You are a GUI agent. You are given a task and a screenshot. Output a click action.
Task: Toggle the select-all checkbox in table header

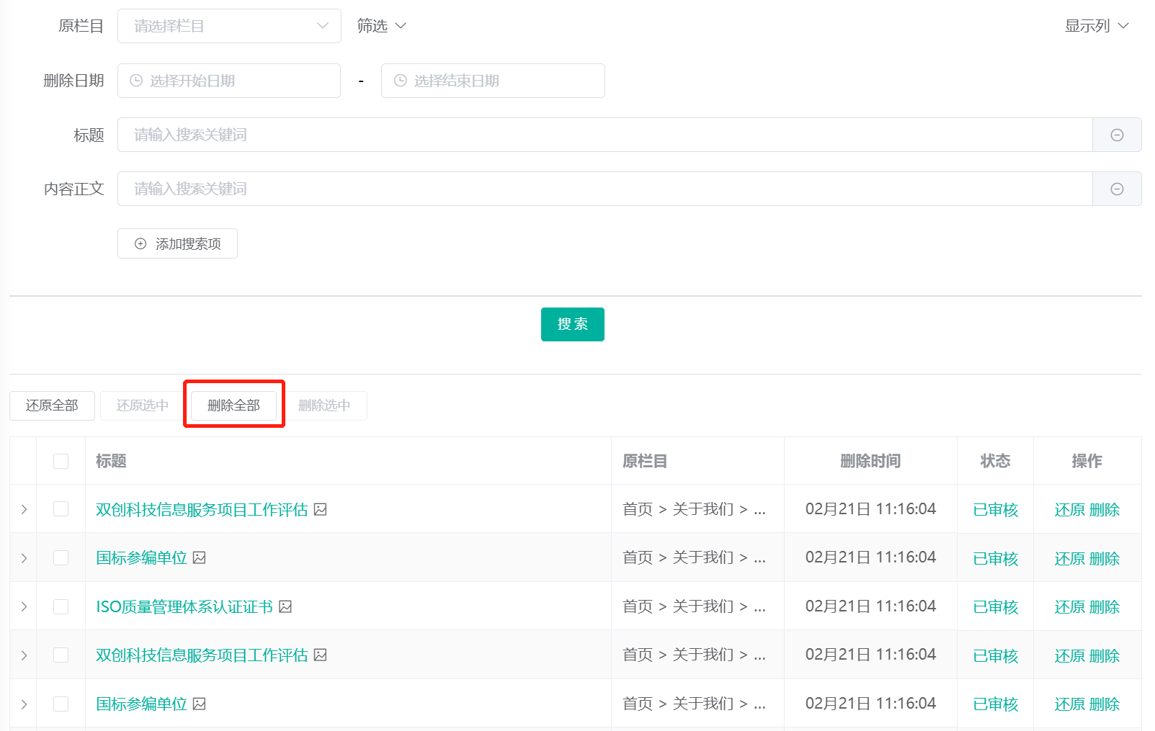61,461
